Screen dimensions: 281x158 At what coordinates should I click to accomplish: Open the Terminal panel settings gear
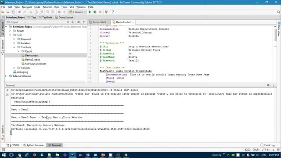coord(269,85)
